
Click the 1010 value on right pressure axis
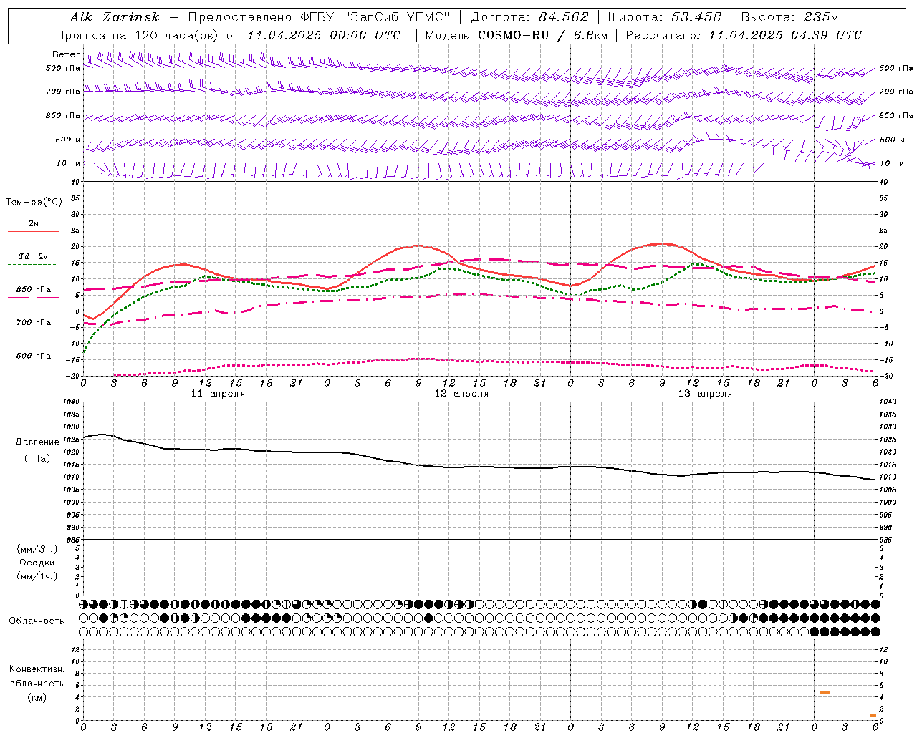[887, 477]
